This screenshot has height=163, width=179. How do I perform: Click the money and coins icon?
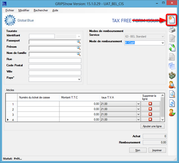click(x=172, y=75)
